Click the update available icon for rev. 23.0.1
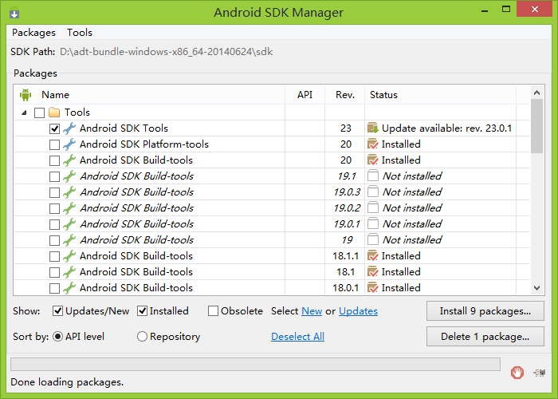The image size is (558, 399). click(372, 128)
